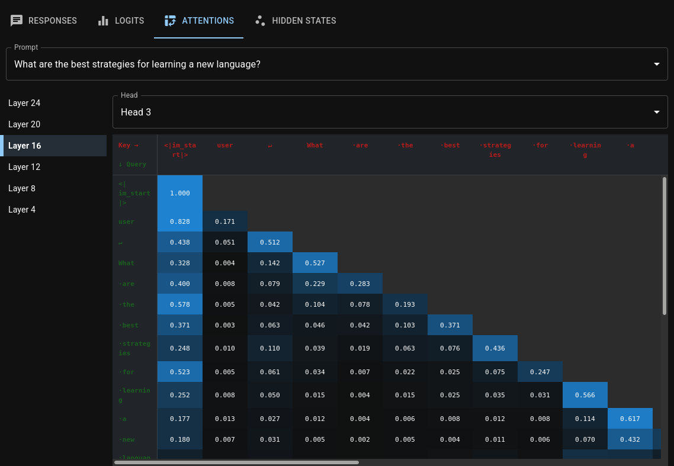Click the 0.527 cell in What row

coord(315,263)
